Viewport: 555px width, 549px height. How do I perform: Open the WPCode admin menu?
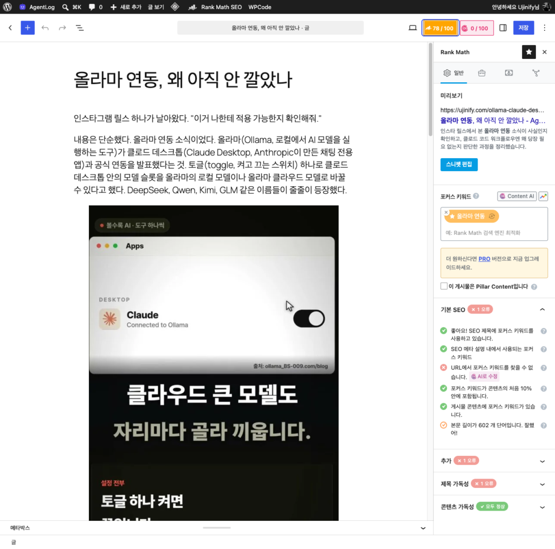coord(260,6)
